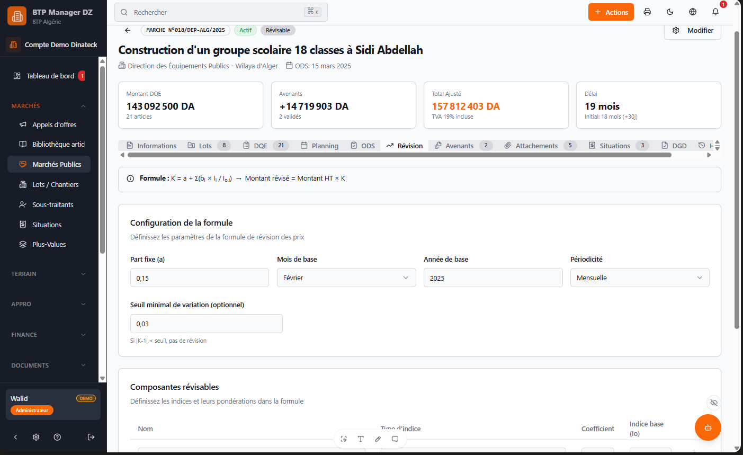Open Tableau de bord in sidebar
743x455 pixels.
click(49, 76)
